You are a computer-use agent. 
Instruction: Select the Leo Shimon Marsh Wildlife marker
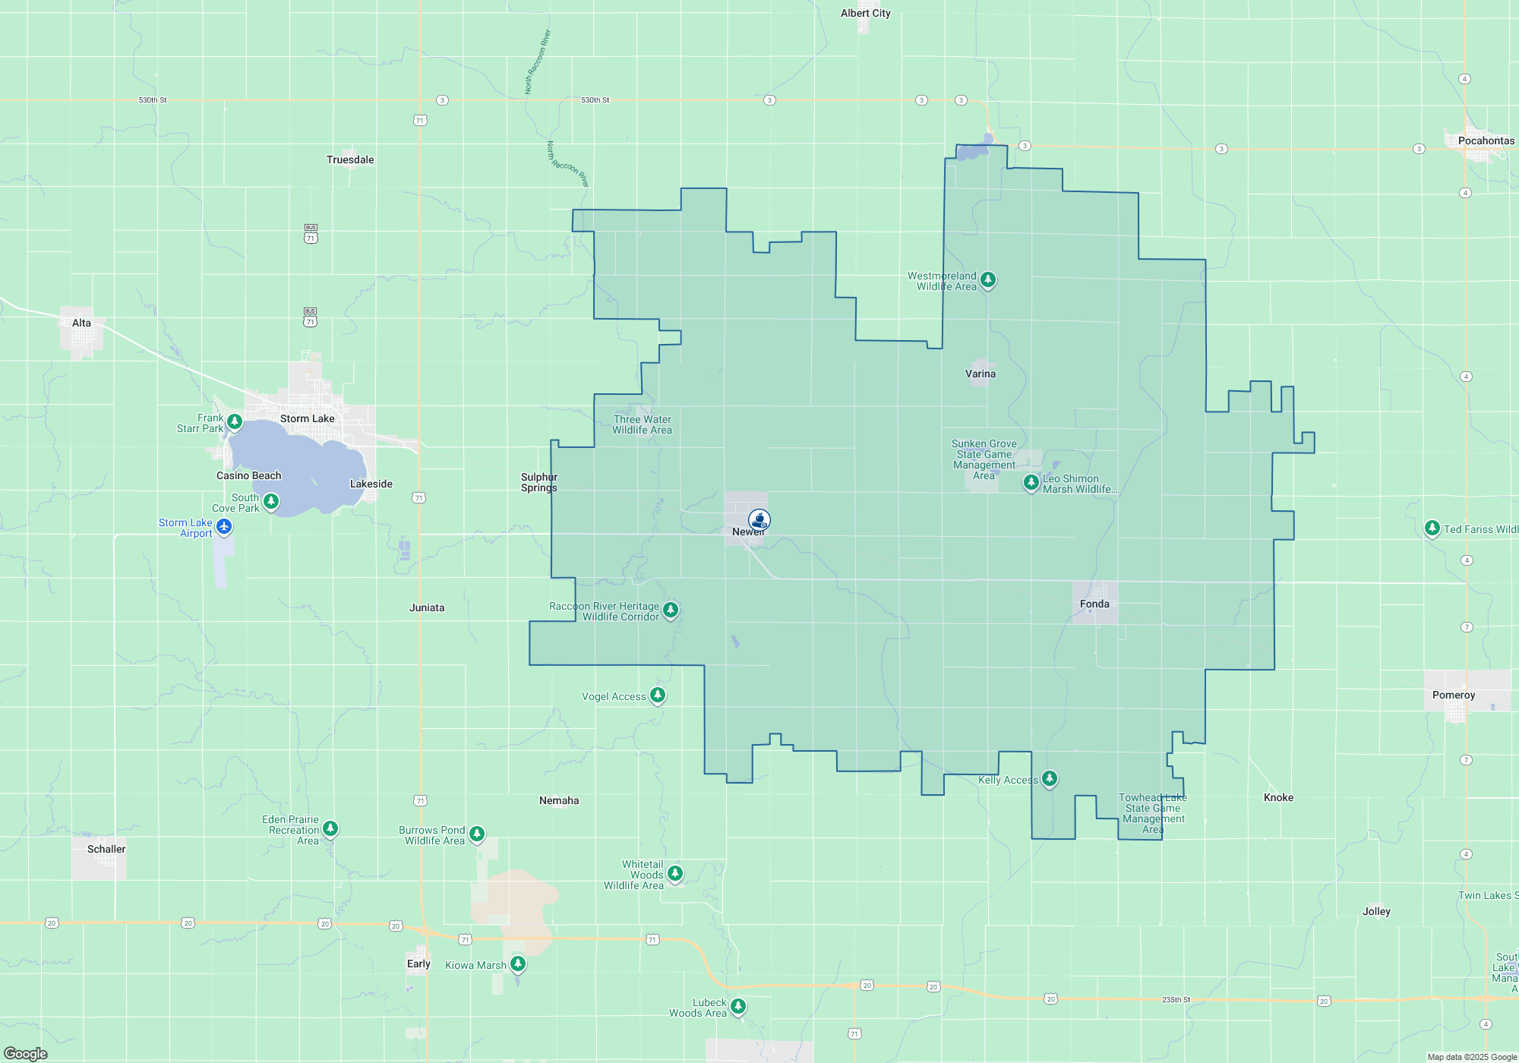pyautogui.click(x=1031, y=482)
